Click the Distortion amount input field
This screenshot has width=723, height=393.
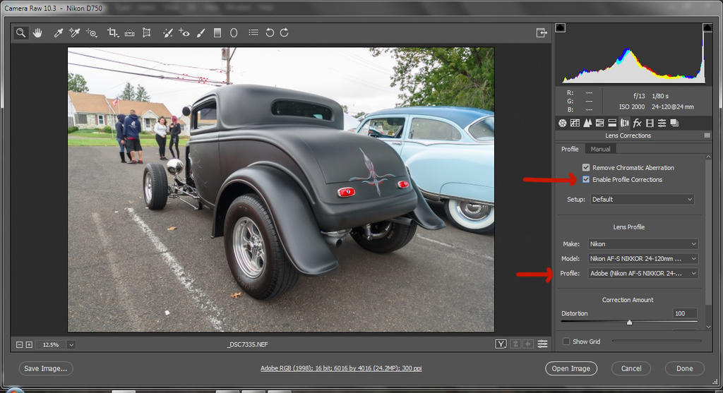684,313
